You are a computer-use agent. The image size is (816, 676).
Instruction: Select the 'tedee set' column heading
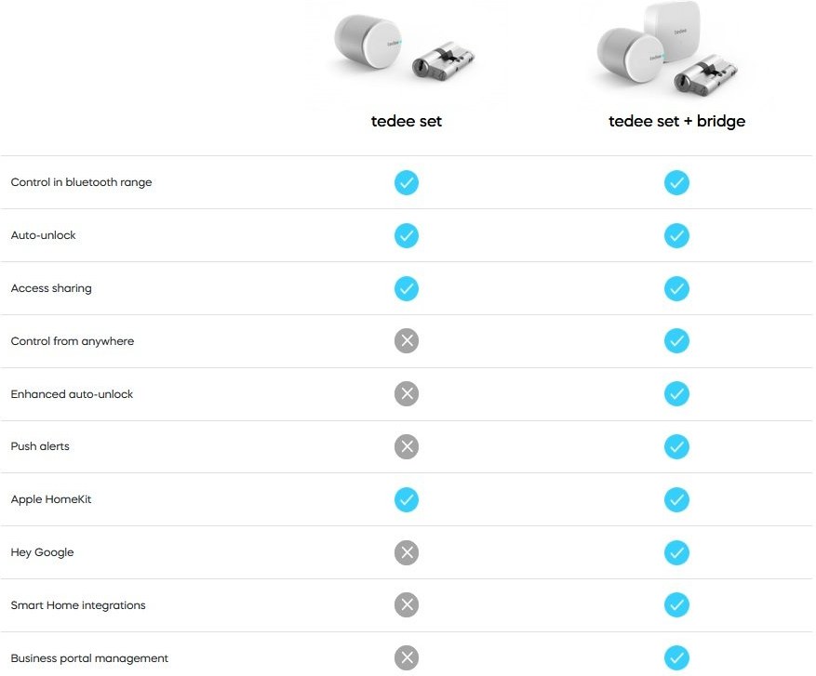pyautogui.click(x=407, y=122)
